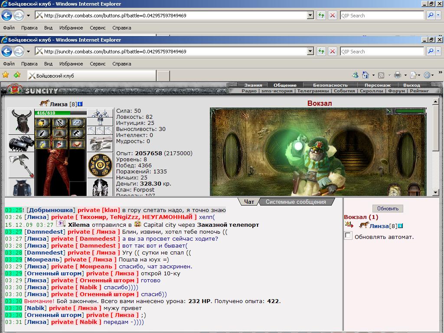Screen dimensions: 444x333
Task: Switch to the 'Системные сообщения' tab
Action: coord(296,202)
